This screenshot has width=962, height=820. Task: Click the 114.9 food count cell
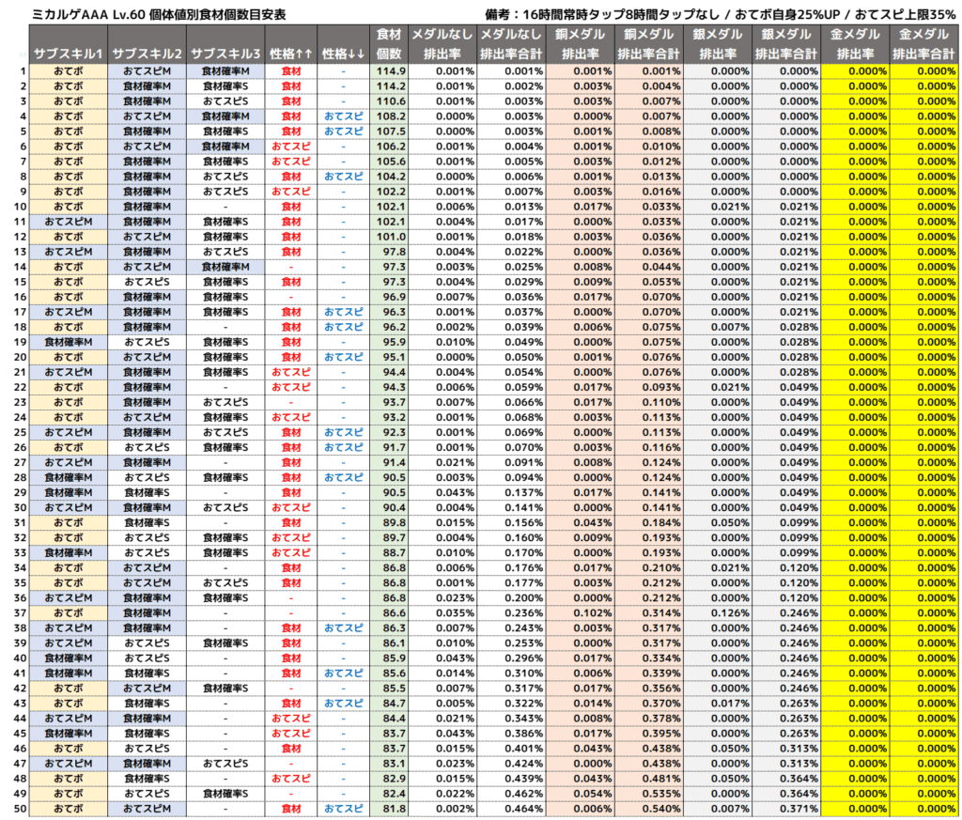390,71
